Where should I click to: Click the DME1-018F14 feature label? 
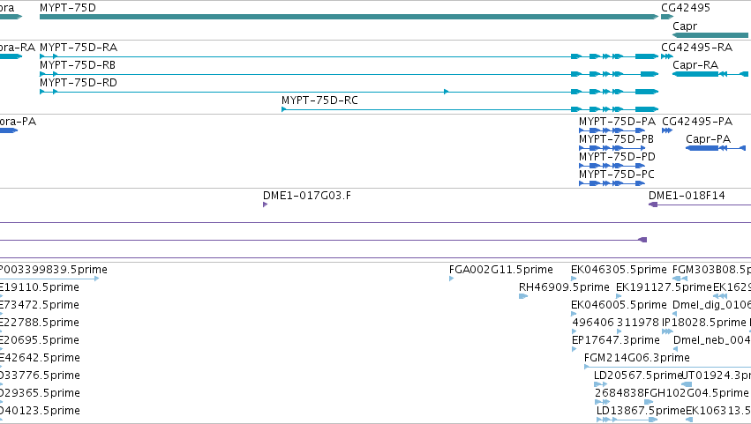pyautogui.click(x=687, y=196)
